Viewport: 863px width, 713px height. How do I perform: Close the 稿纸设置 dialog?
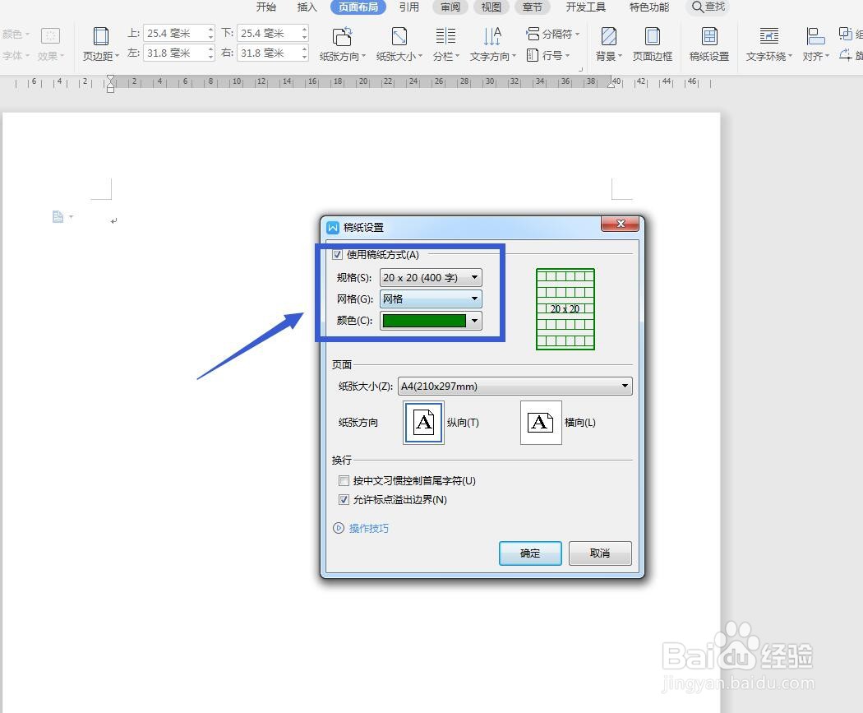(x=621, y=224)
